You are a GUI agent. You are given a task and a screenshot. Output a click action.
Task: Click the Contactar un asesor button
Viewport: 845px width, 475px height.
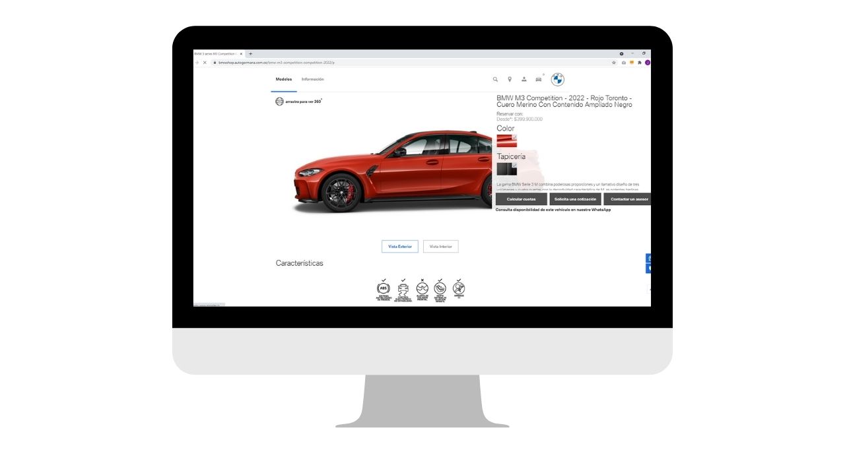click(x=628, y=199)
